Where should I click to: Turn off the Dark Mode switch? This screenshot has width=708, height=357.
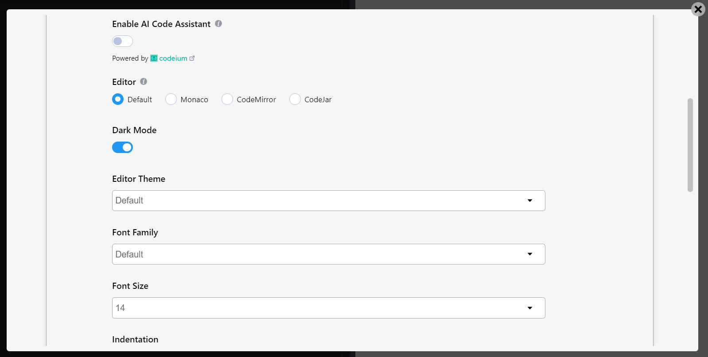122,147
